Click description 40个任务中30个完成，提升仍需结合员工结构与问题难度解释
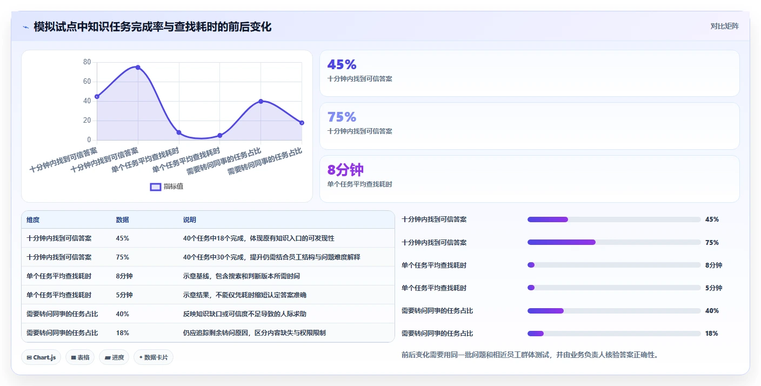Image resolution: width=761 pixels, height=386 pixels. pos(271,257)
